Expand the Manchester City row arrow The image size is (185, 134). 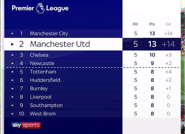(12, 33)
